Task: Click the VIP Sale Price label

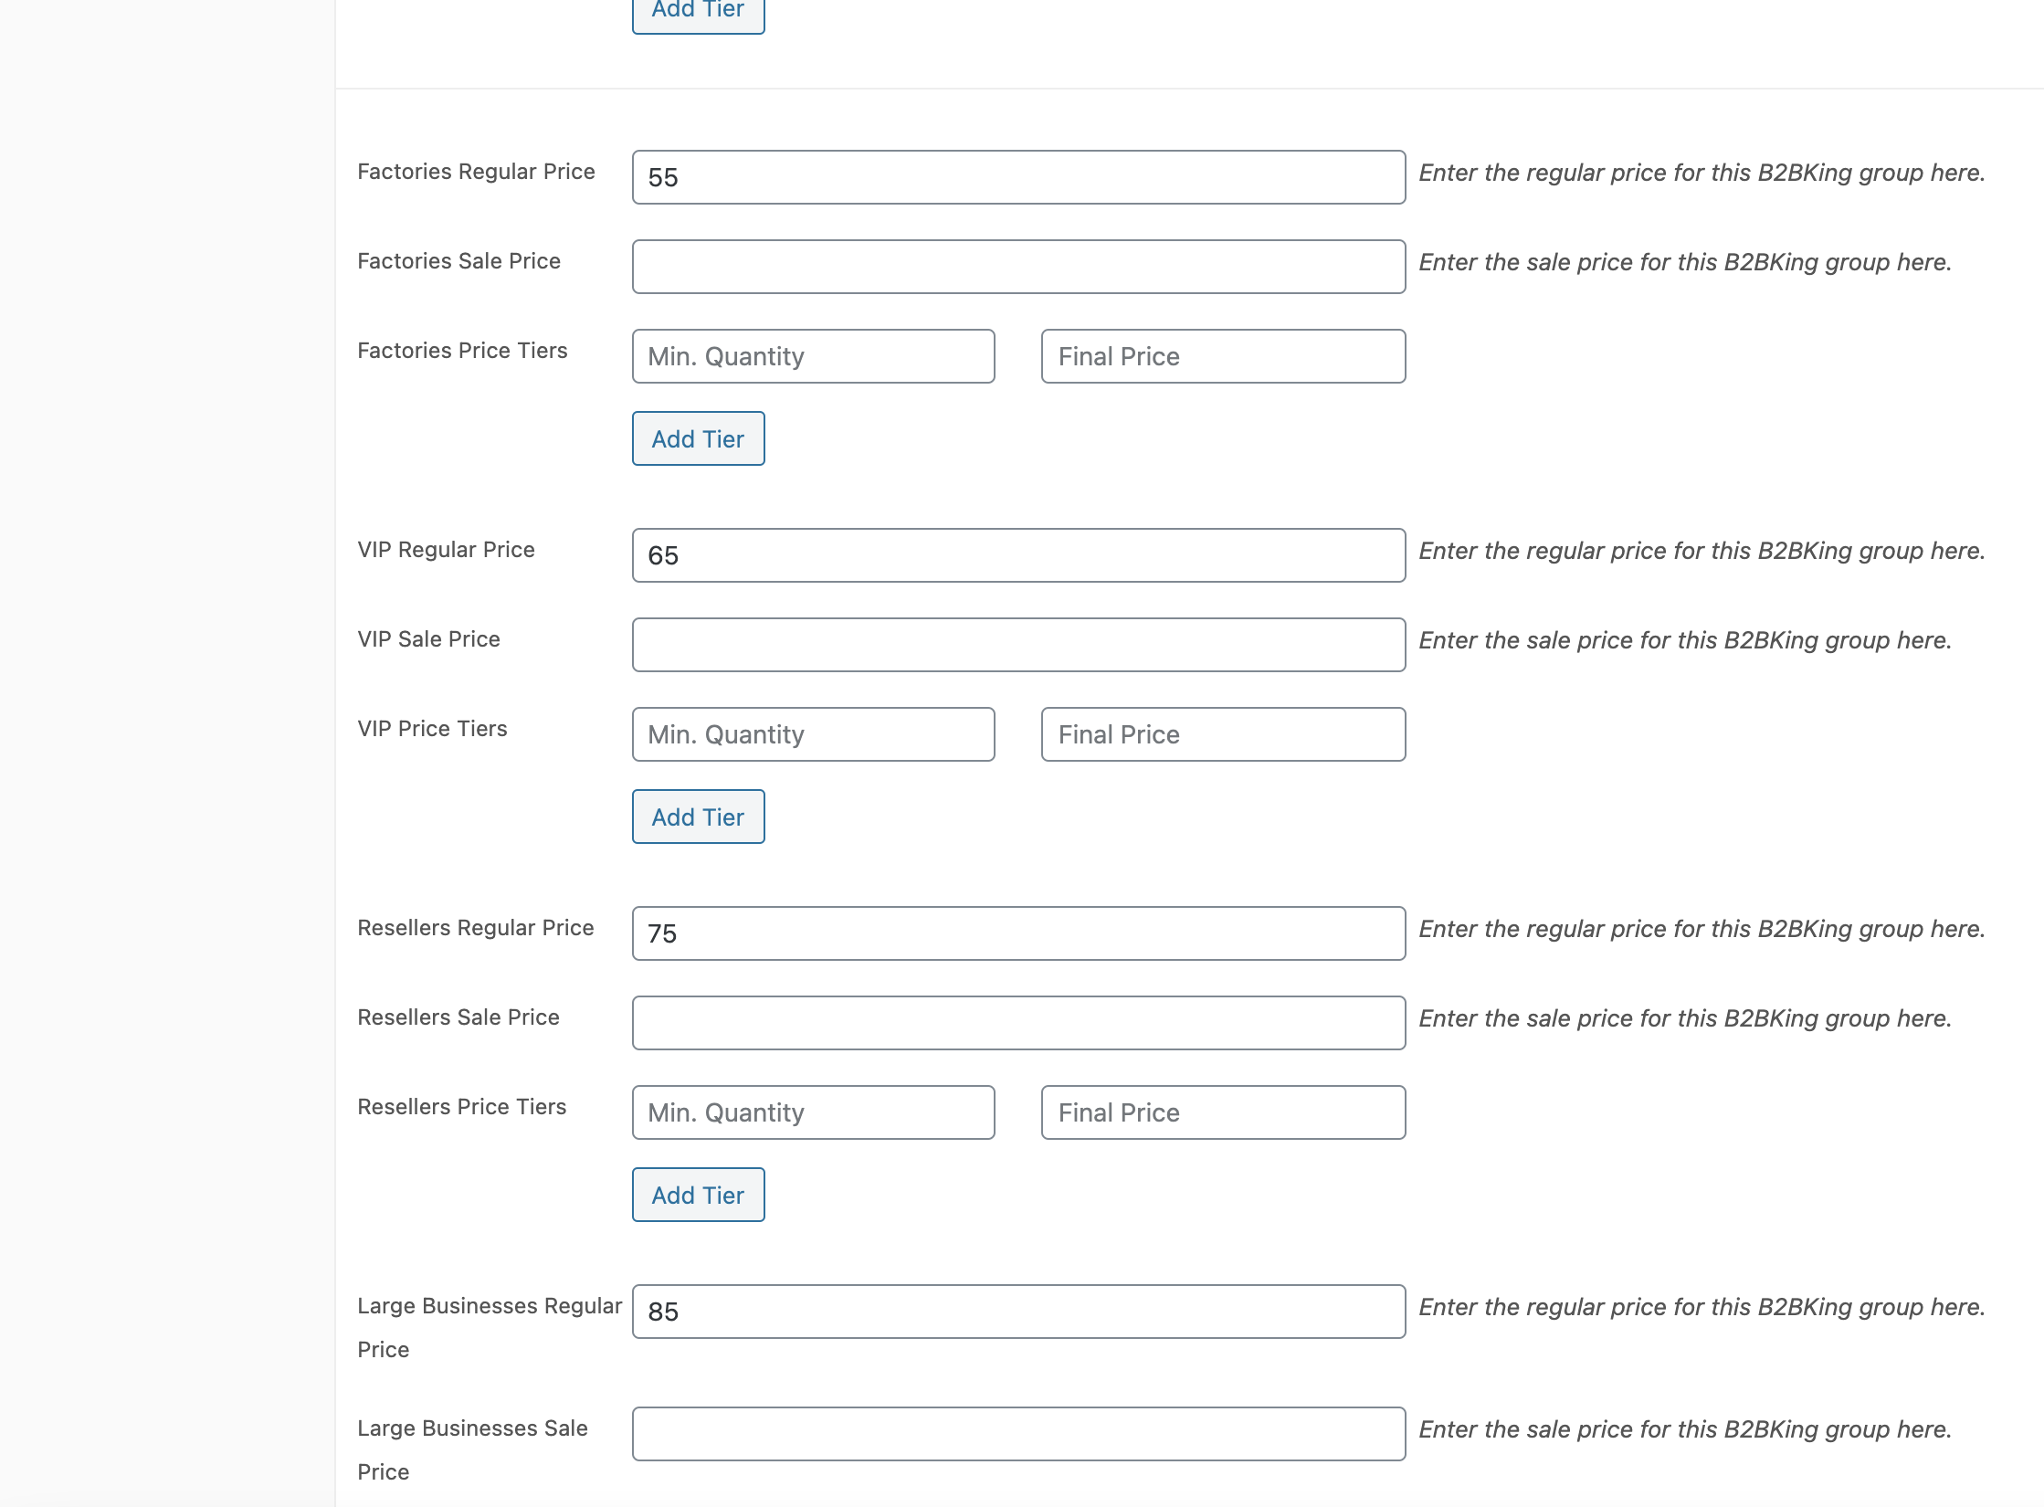Action: [428, 639]
